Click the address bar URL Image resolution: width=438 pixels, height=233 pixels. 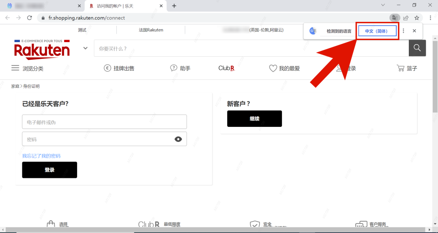click(x=87, y=18)
